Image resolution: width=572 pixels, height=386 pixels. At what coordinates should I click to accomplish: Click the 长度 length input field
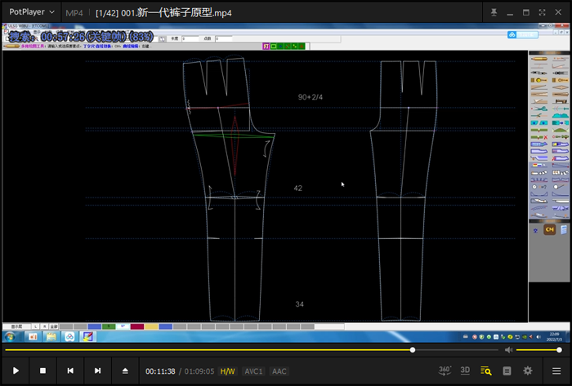pyautogui.click(x=190, y=38)
